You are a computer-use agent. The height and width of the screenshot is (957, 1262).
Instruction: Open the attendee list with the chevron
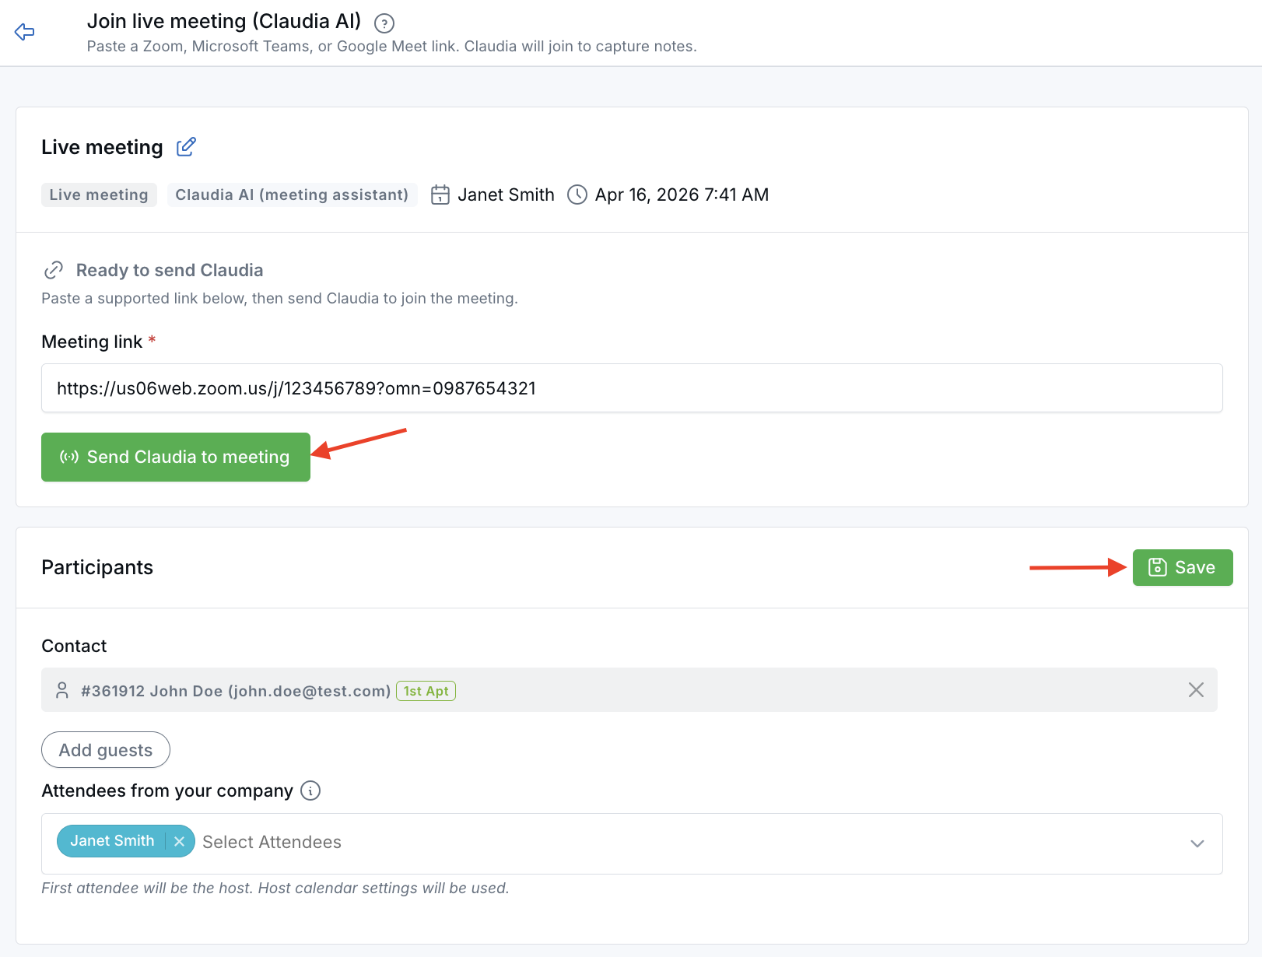tap(1197, 843)
